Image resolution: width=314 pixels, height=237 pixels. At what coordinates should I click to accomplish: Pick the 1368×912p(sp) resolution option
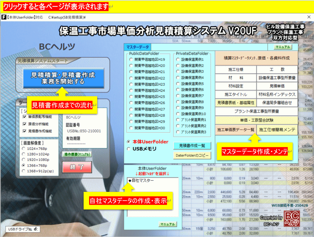pos(23,171)
